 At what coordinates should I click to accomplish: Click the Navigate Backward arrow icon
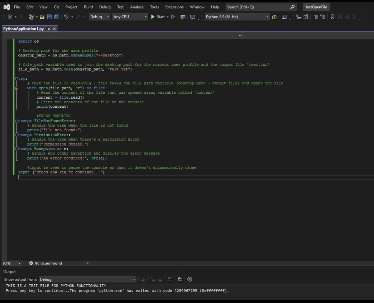tap(10, 17)
